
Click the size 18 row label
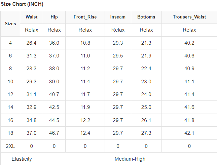point(10,133)
